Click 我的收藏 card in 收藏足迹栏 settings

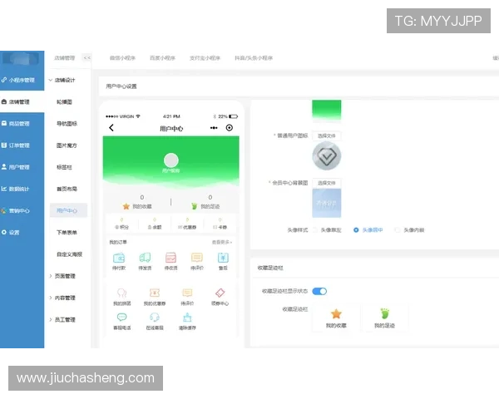336,318
